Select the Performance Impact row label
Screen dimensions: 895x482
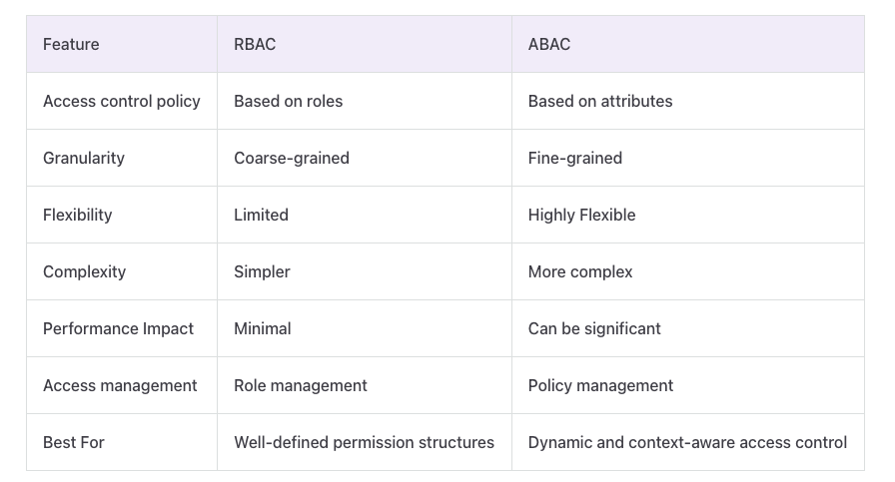tap(118, 328)
